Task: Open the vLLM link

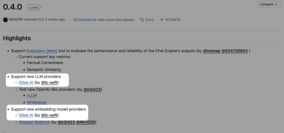Action: (32, 96)
